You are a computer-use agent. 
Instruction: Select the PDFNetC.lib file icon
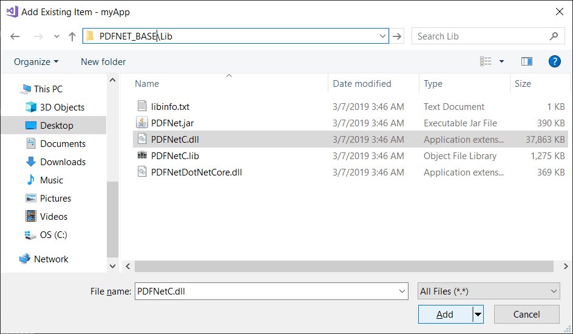tap(142, 156)
